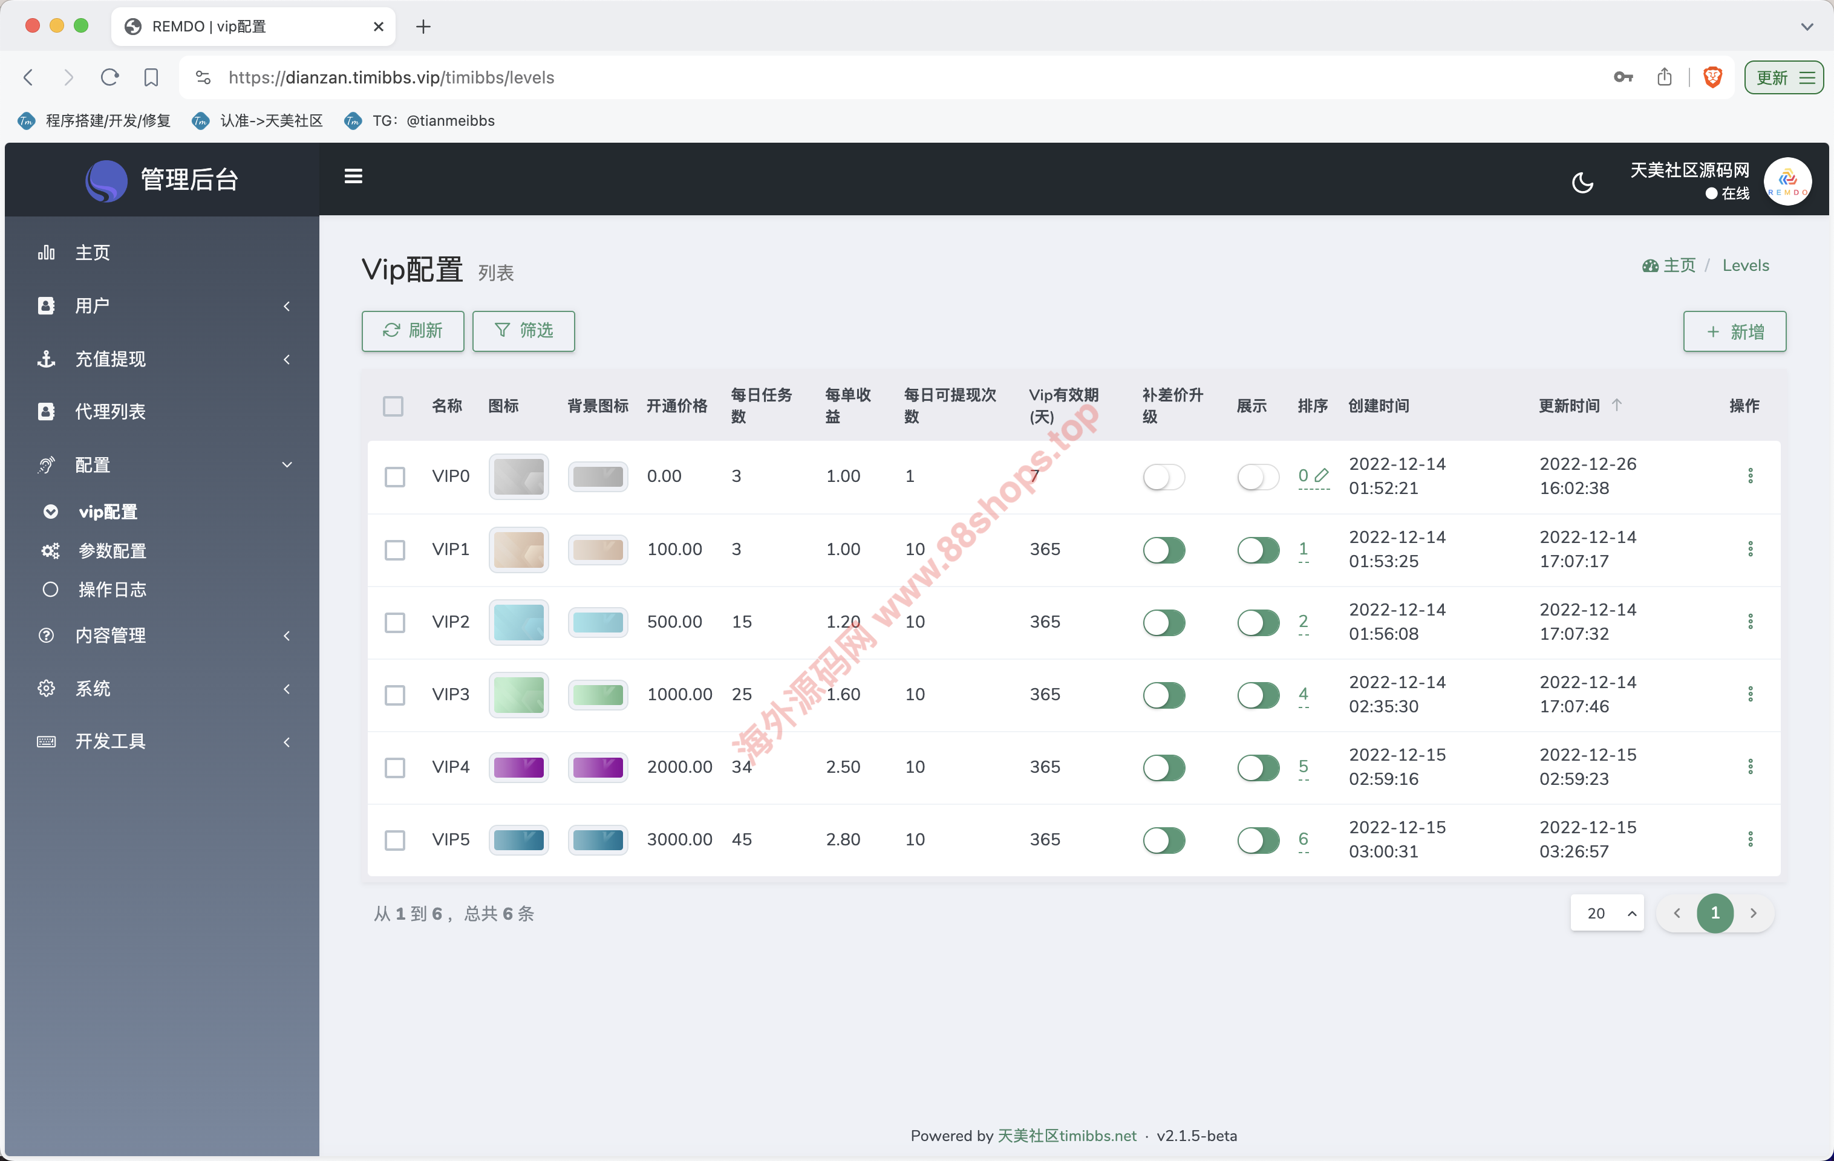The height and width of the screenshot is (1161, 1834).
Task: Click the 筛选 filter button
Action: coord(523,330)
